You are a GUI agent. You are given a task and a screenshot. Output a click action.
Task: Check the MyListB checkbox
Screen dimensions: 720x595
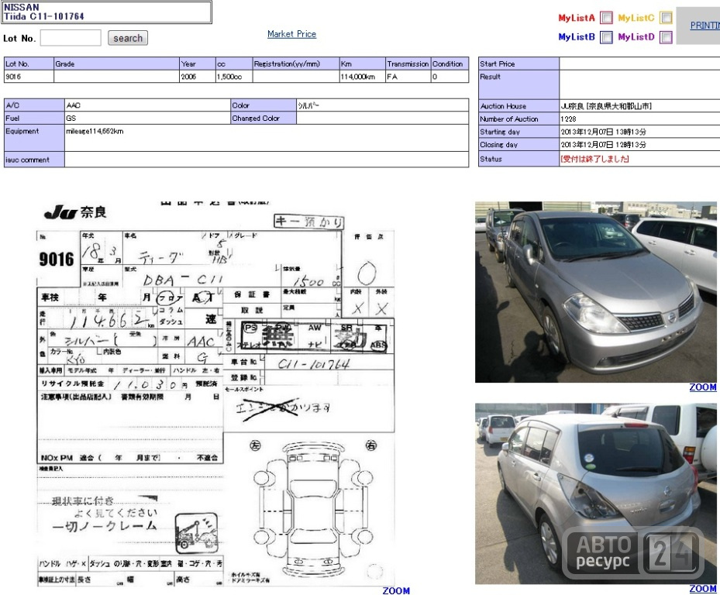pos(606,37)
